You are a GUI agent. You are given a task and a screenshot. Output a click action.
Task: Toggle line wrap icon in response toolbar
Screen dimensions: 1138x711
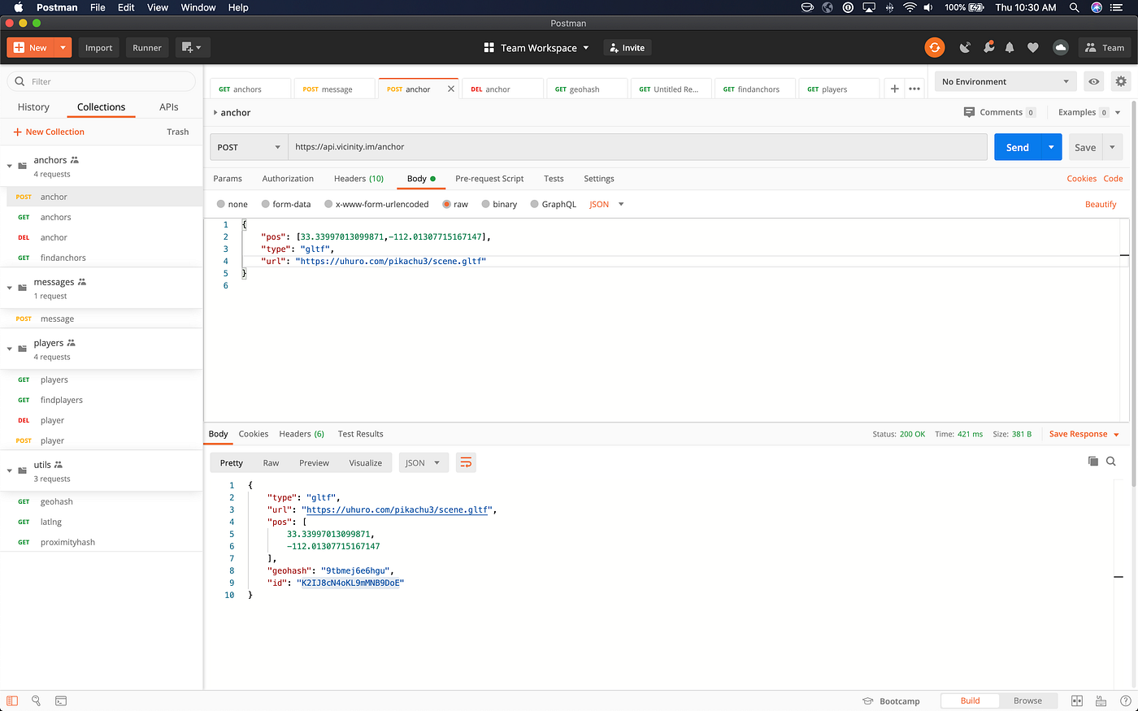(x=466, y=462)
